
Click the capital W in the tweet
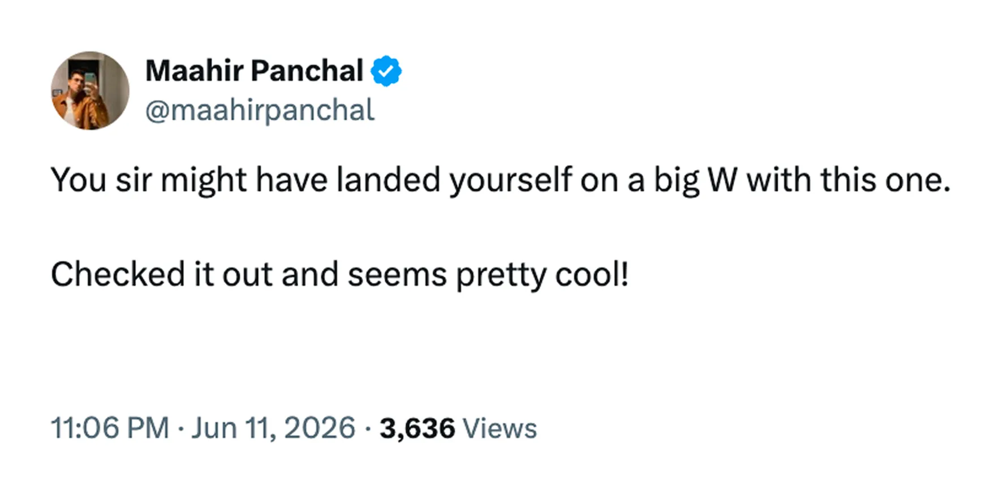(722, 180)
